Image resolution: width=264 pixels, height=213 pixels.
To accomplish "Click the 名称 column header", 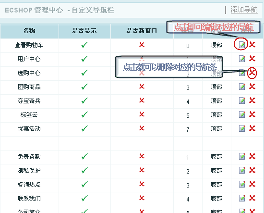I will (29, 31).
